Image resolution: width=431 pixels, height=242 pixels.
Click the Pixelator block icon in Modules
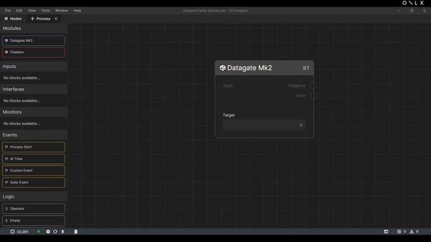tap(6, 52)
